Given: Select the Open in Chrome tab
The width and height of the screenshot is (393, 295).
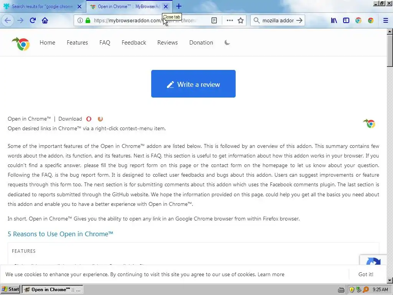Looking at the screenshot, I should tap(129, 7).
